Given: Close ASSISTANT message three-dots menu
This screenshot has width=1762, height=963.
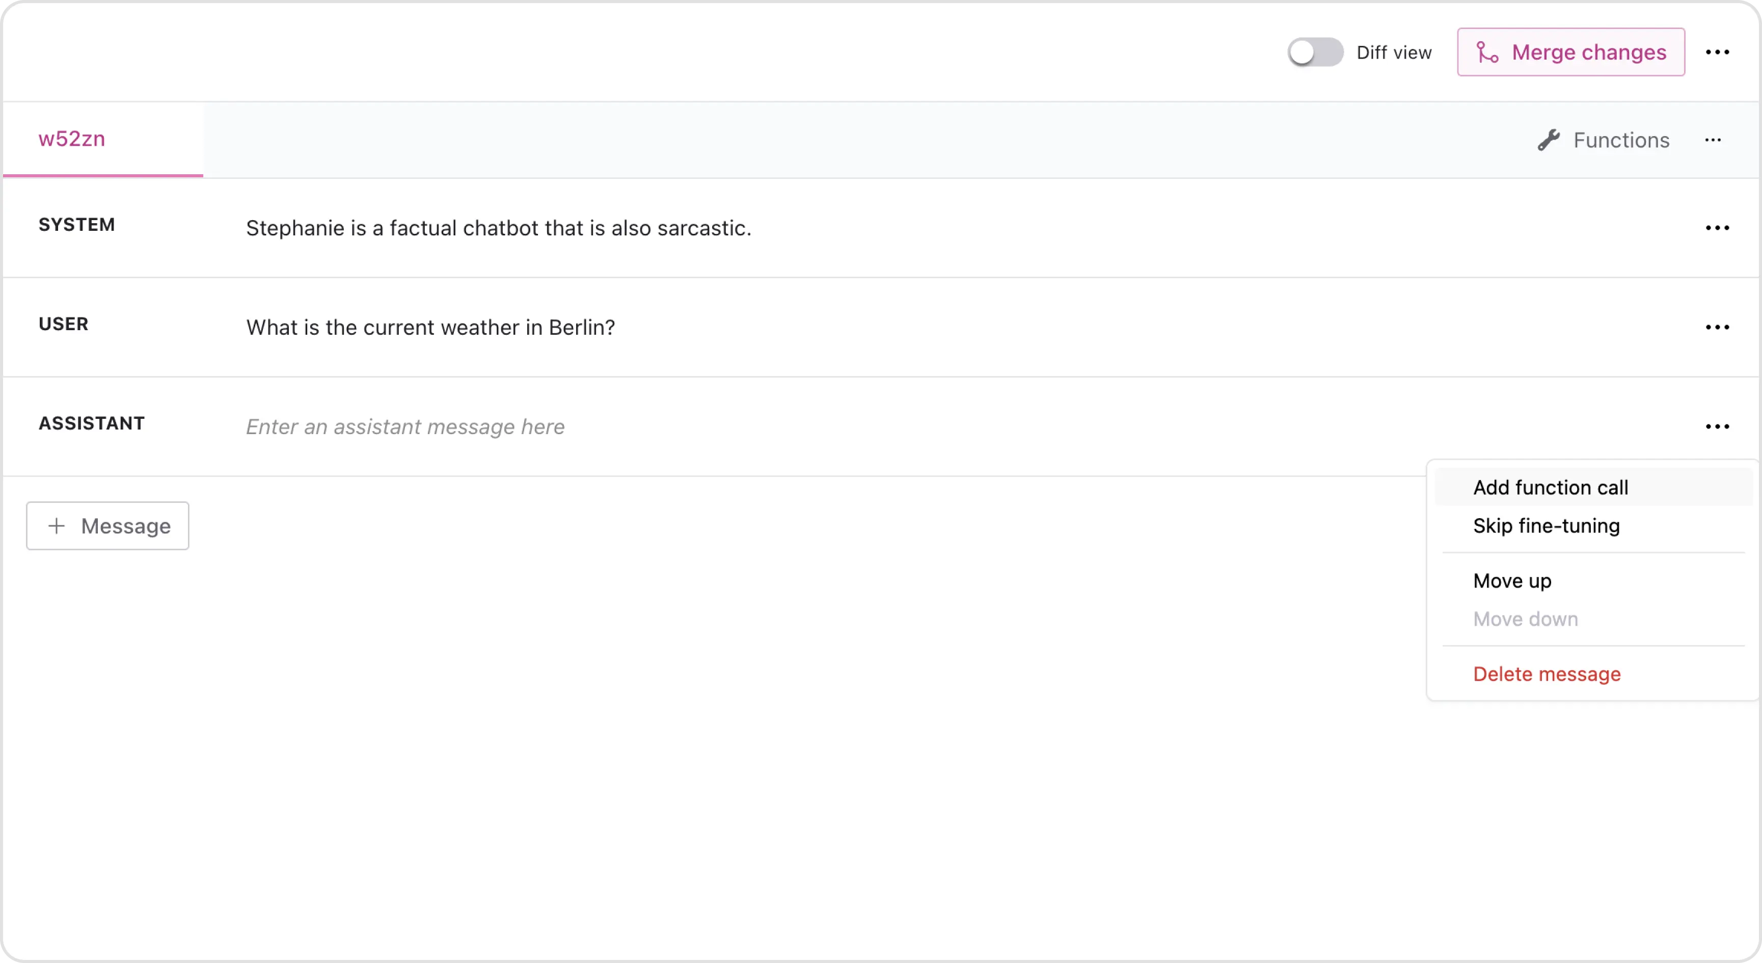Looking at the screenshot, I should (x=1717, y=427).
